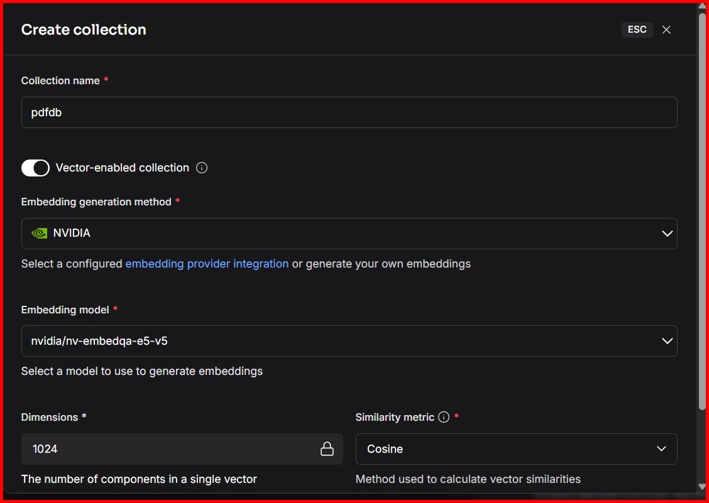Click the scrollbar up arrow

coord(702,6)
